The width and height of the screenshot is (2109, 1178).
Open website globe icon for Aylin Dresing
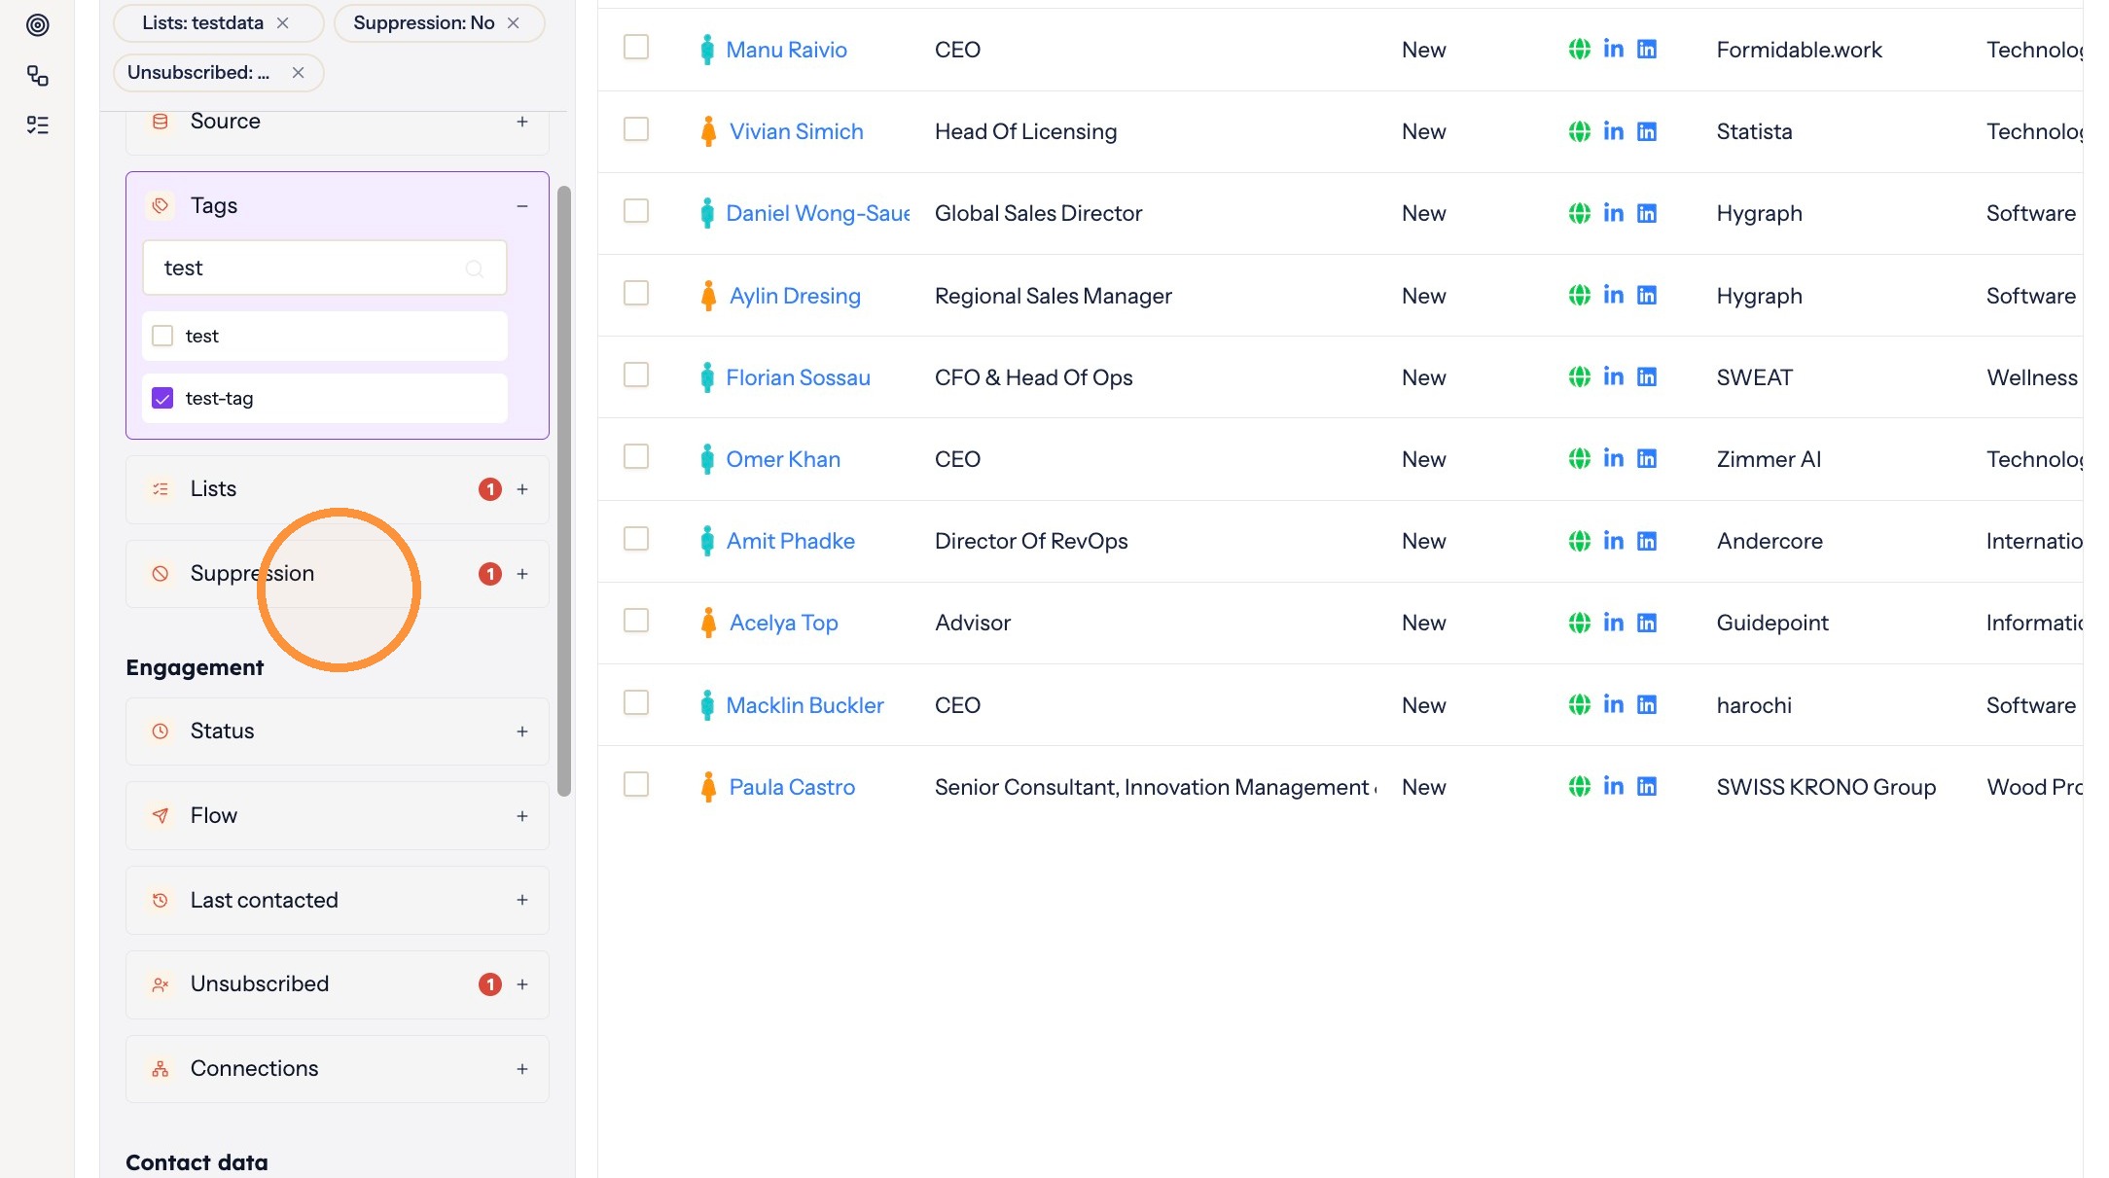click(1580, 295)
